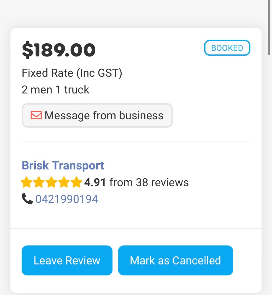The image size is (272, 295).
Task: Open the Brisk Transport business link
Action: coord(63,166)
